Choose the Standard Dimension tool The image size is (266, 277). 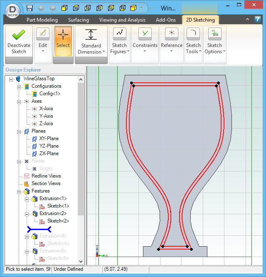(91, 42)
